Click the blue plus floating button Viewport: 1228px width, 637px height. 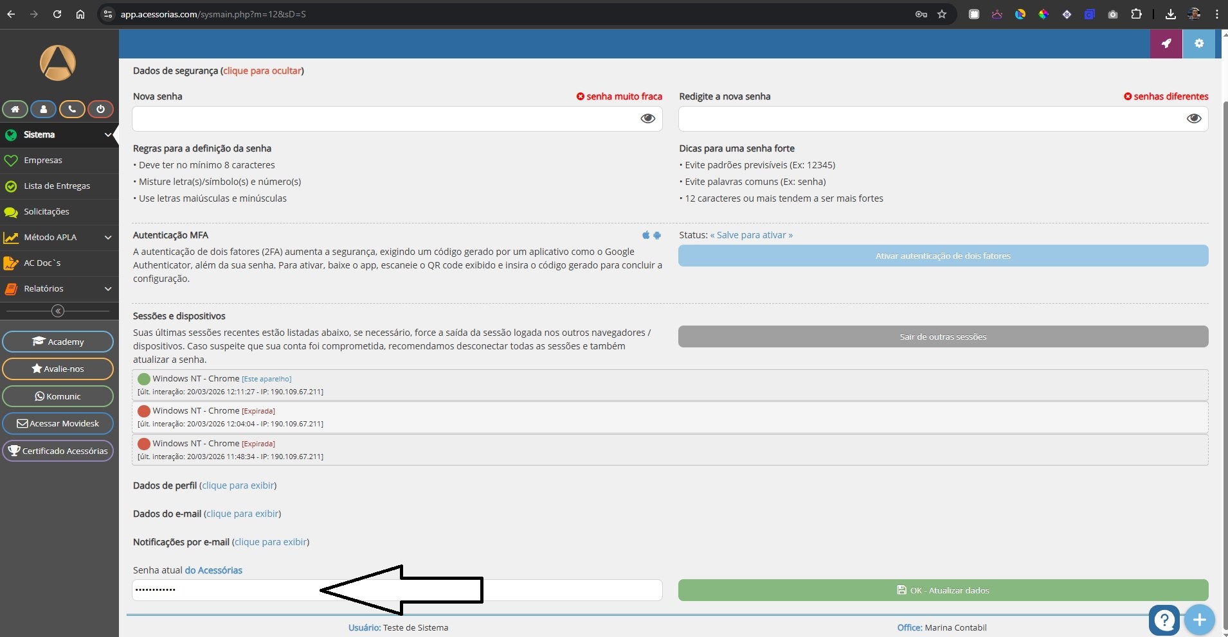(1199, 620)
